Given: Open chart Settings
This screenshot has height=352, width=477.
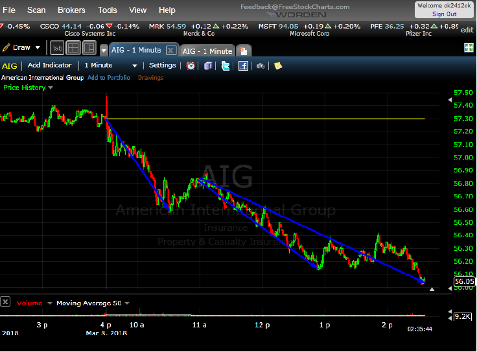Looking at the screenshot, I should 163,65.
